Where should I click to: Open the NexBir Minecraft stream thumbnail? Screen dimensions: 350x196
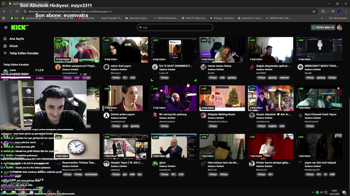319,50
